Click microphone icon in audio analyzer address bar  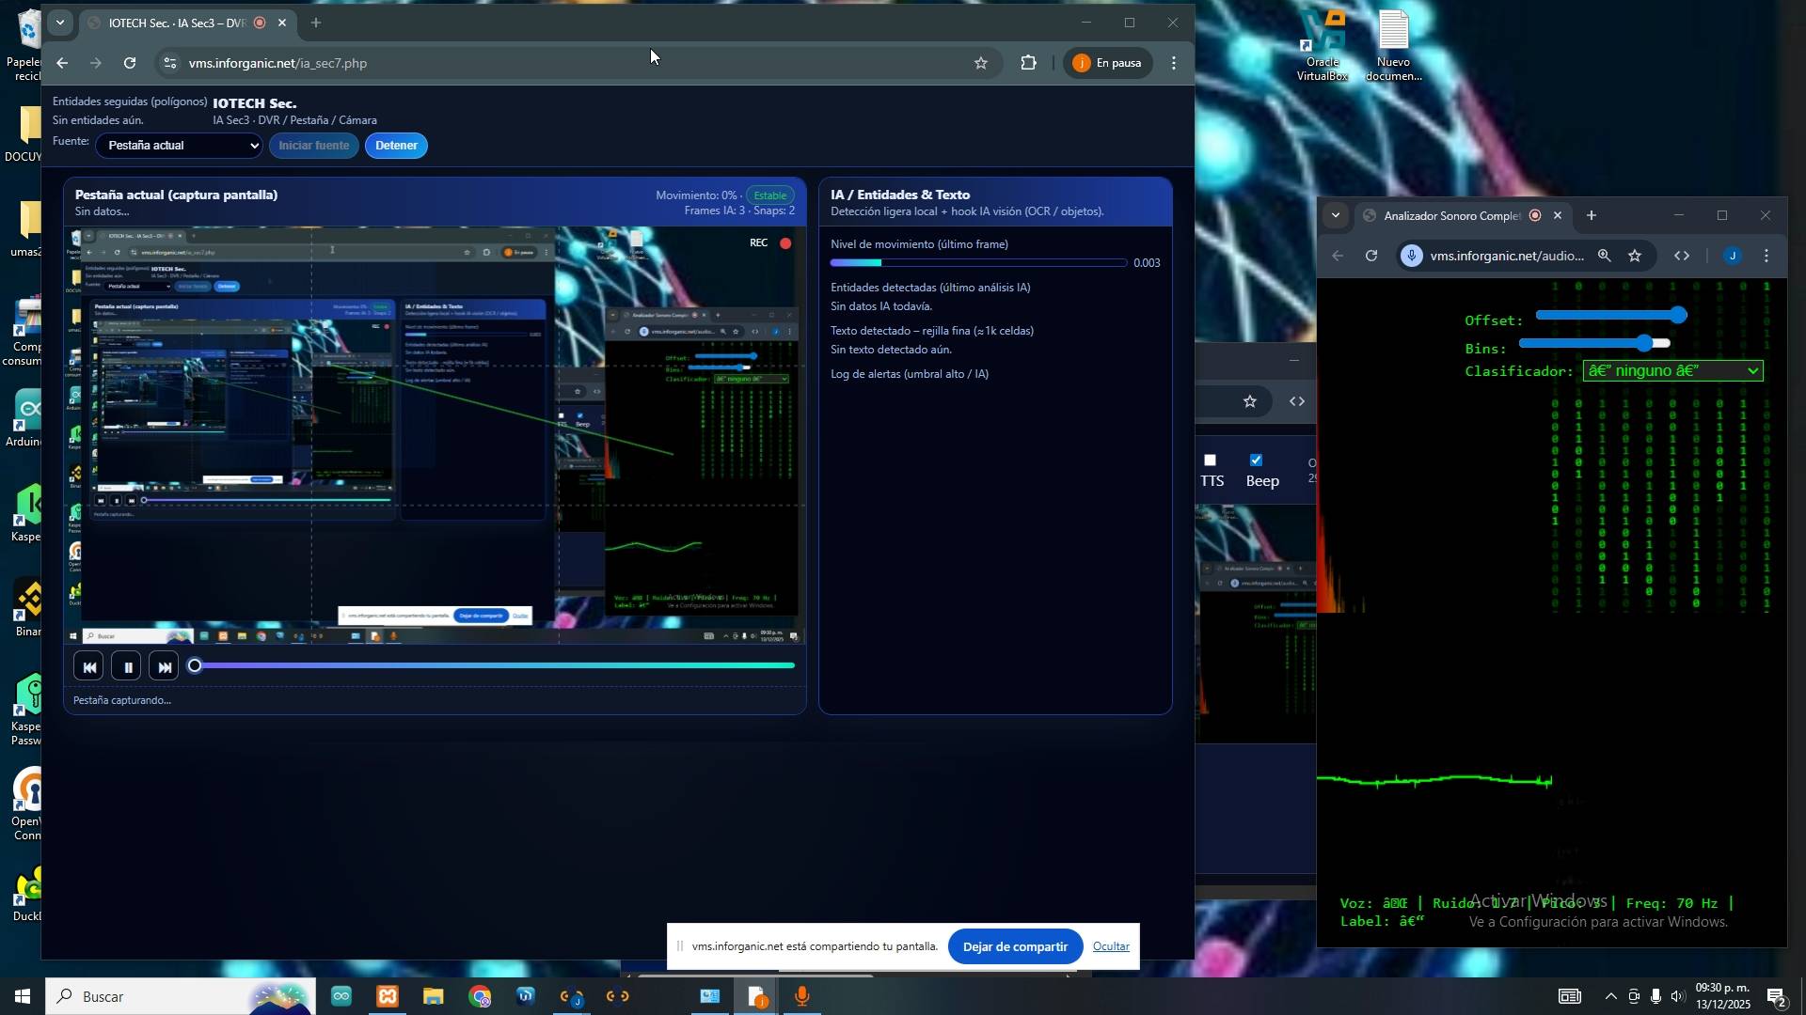pos(1412,256)
